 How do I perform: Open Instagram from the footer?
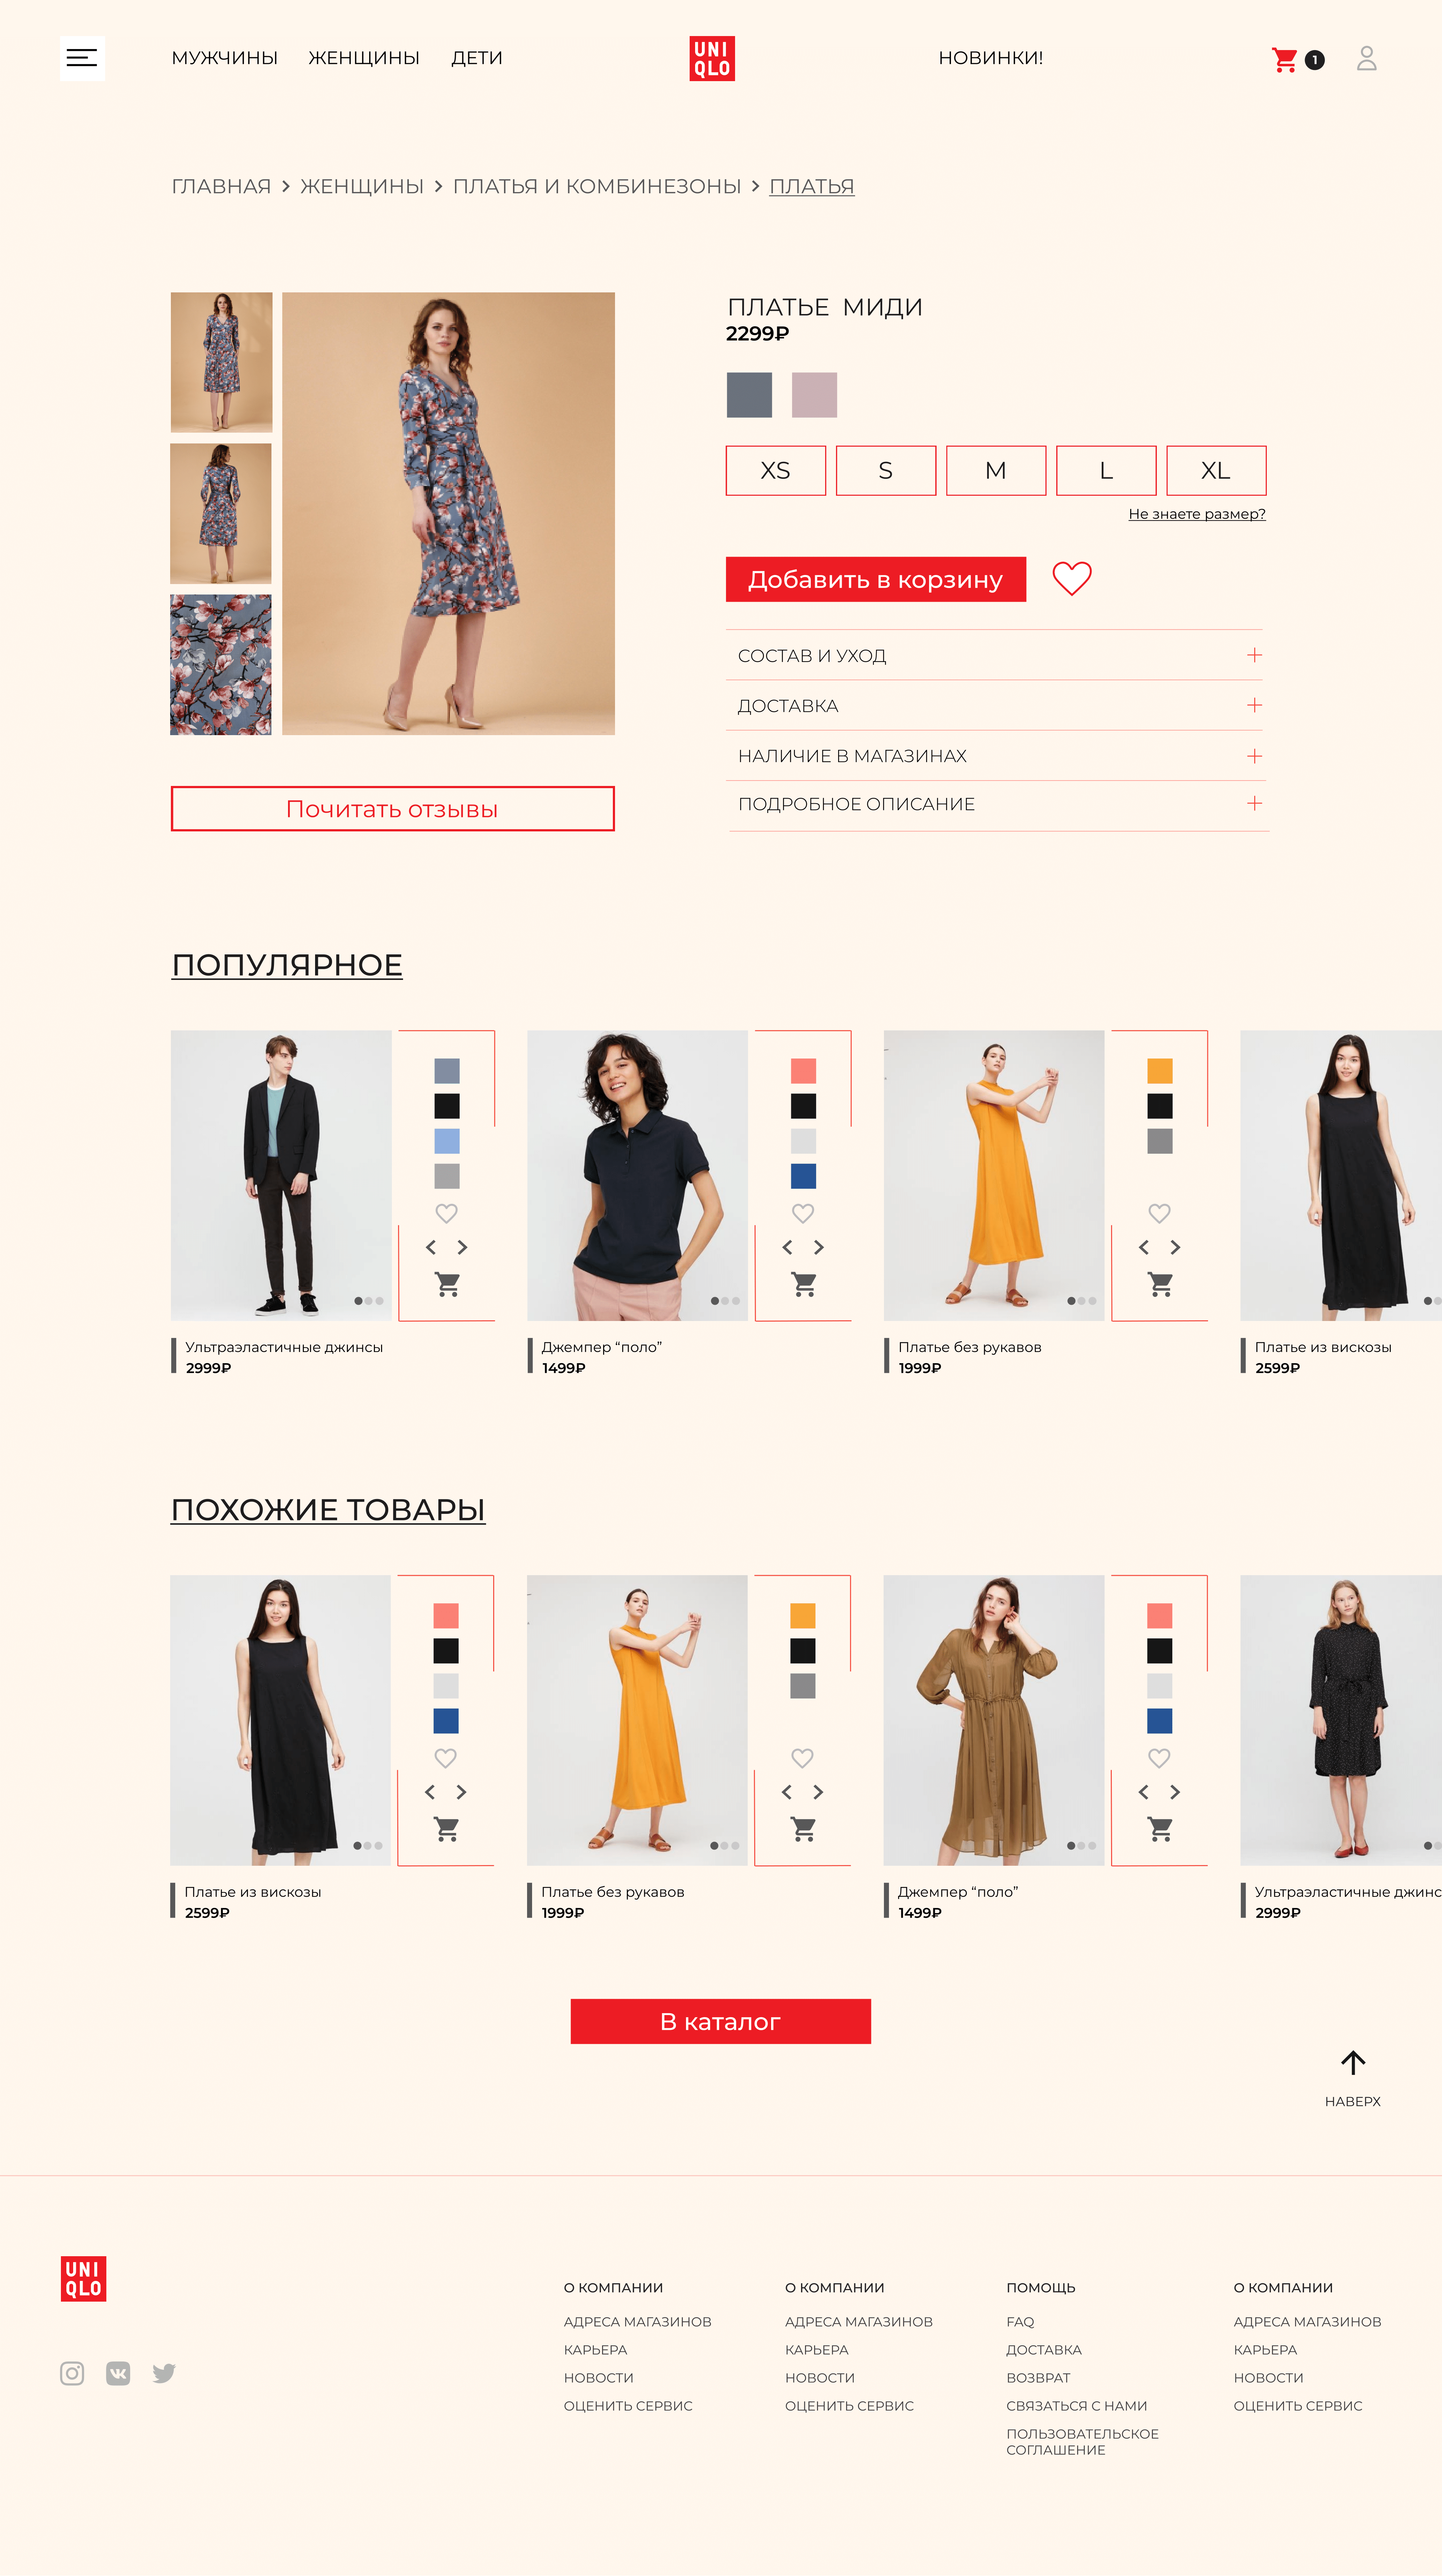point(72,2373)
